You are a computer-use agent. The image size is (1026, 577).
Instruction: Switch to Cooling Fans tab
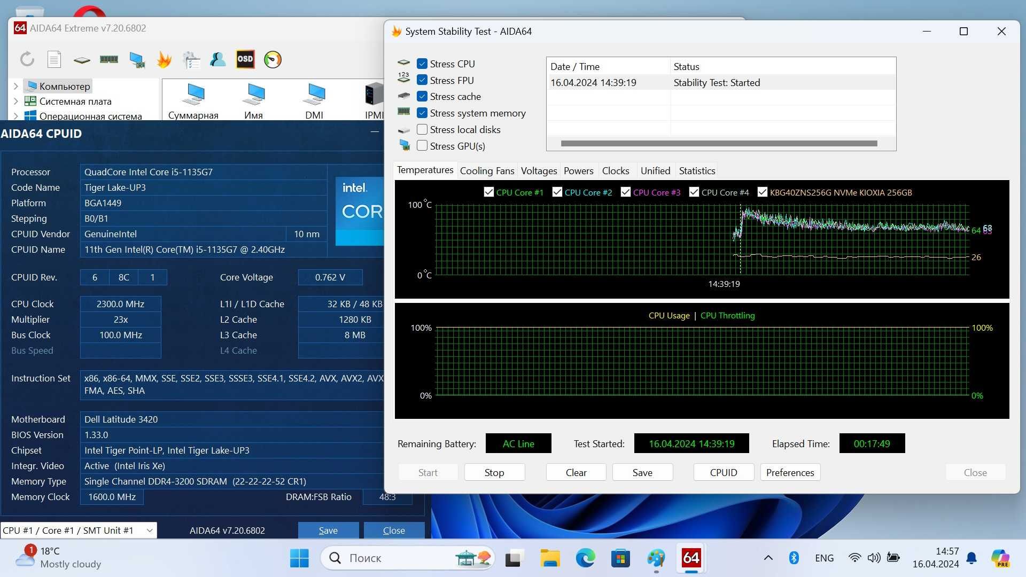pyautogui.click(x=487, y=171)
